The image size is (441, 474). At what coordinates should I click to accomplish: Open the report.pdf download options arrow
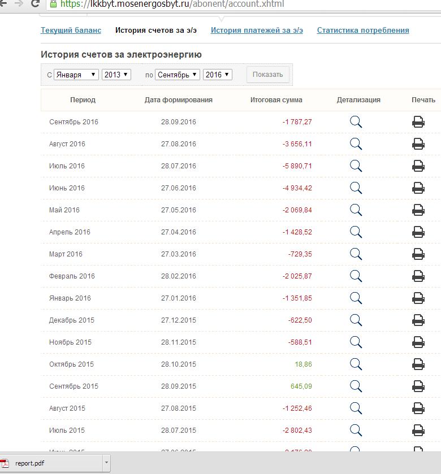[106, 463]
